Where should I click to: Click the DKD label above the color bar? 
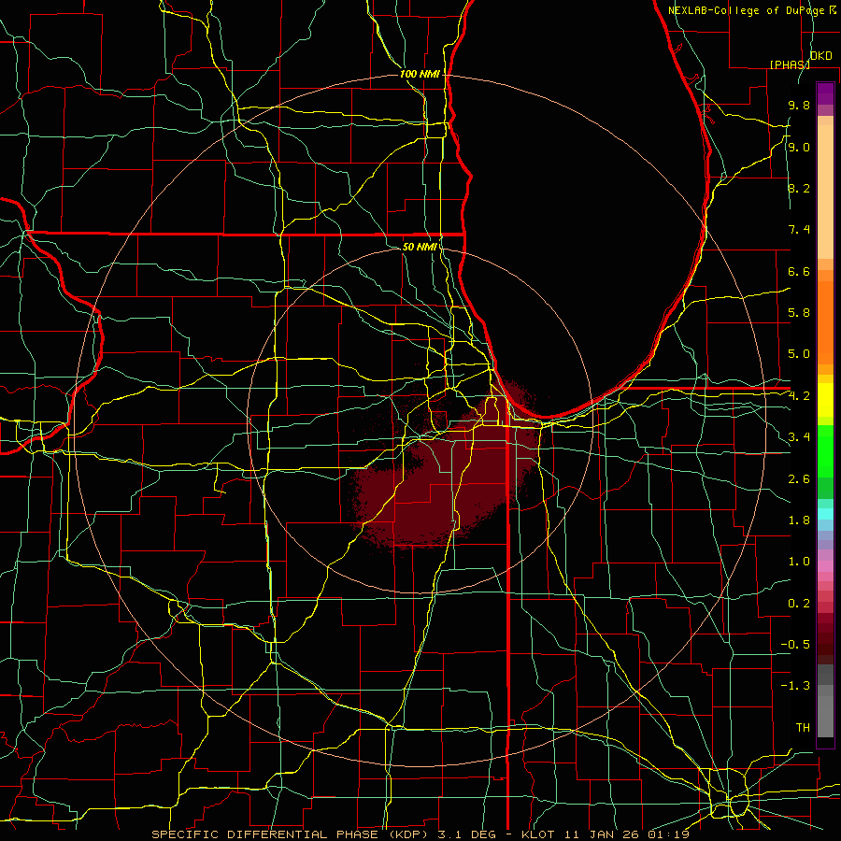[x=820, y=55]
